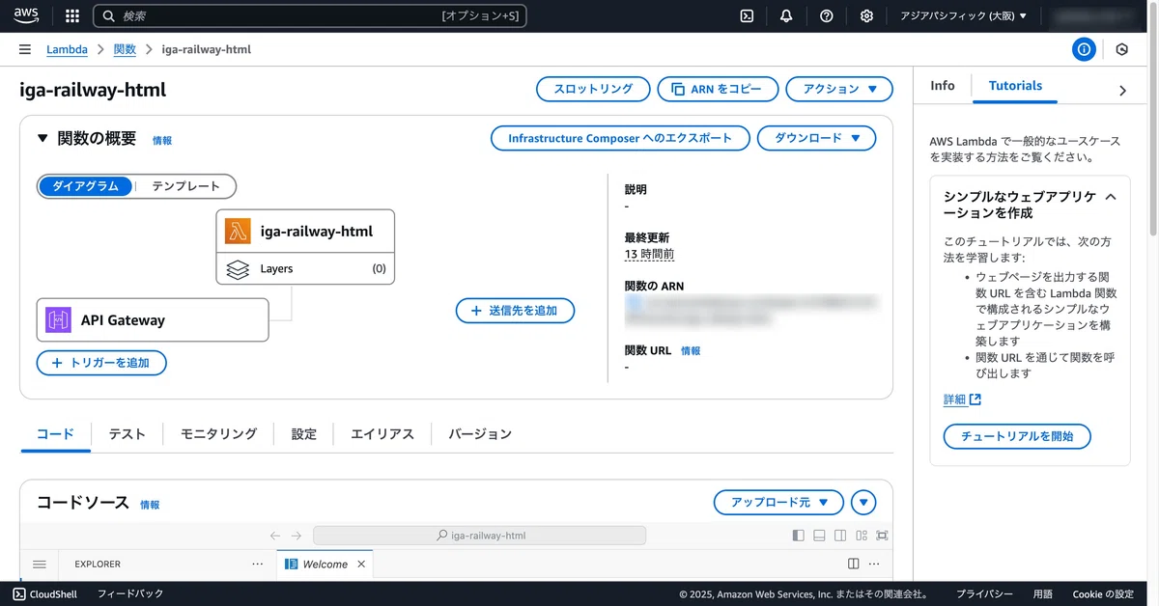Click the トリガーを追加 button
The image size is (1159, 606).
pos(101,363)
